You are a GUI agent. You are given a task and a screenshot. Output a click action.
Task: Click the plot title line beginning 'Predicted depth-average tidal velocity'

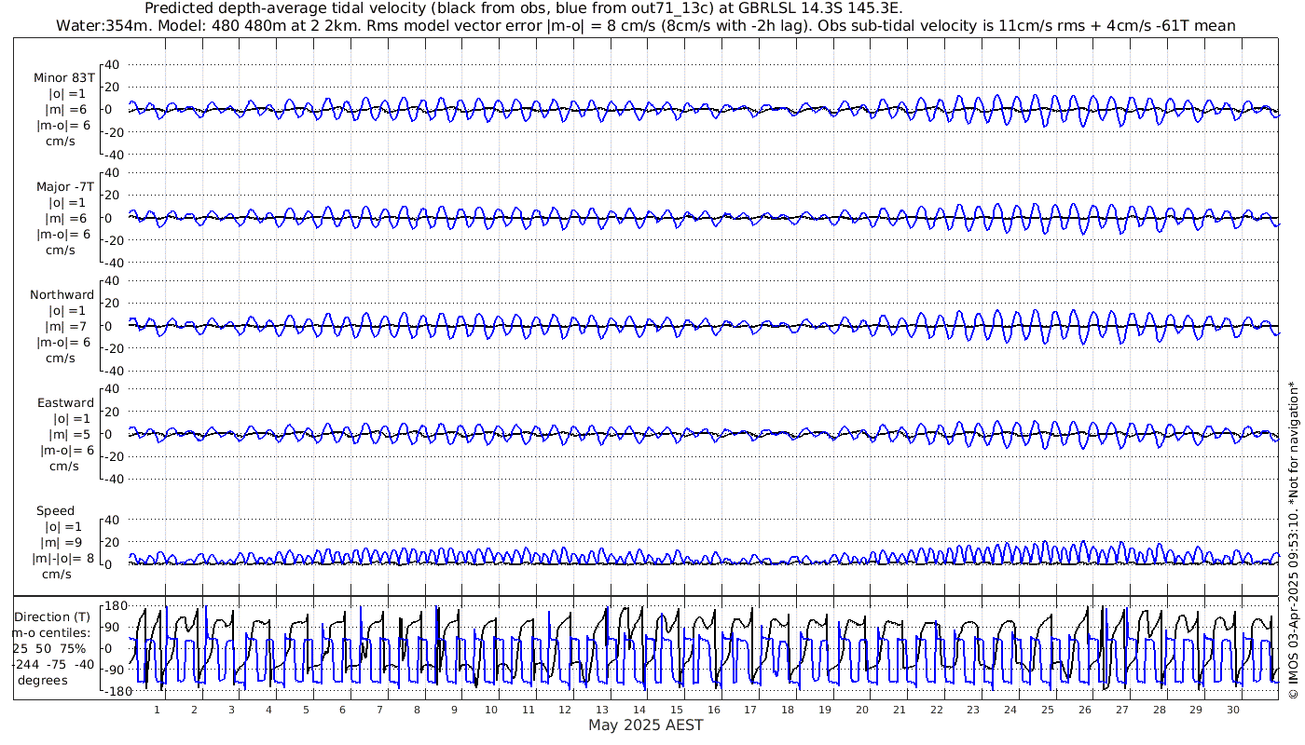click(524, 8)
